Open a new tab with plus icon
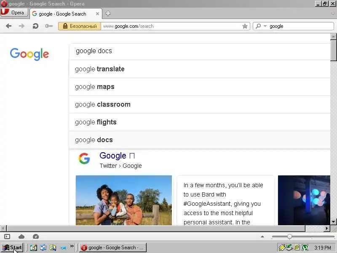The width and height of the screenshot is (337, 253). click(x=108, y=13)
